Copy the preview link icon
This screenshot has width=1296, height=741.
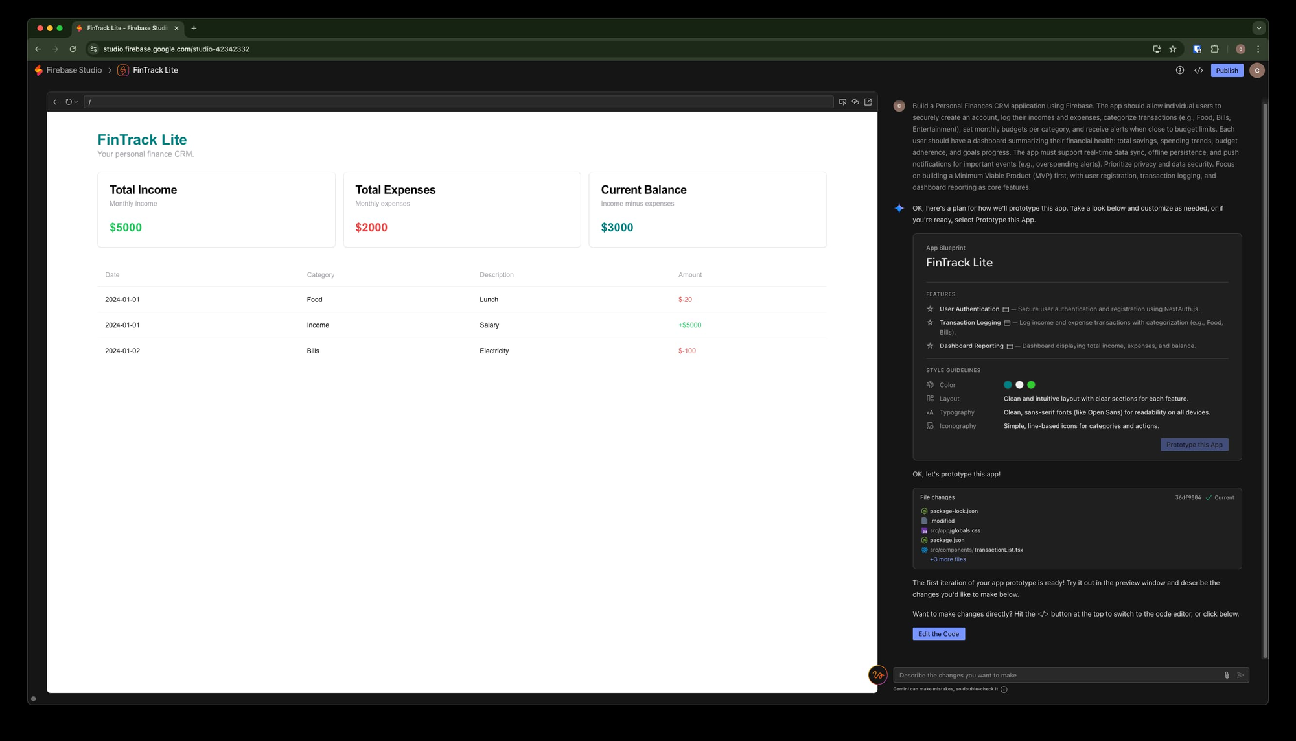[855, 102]
